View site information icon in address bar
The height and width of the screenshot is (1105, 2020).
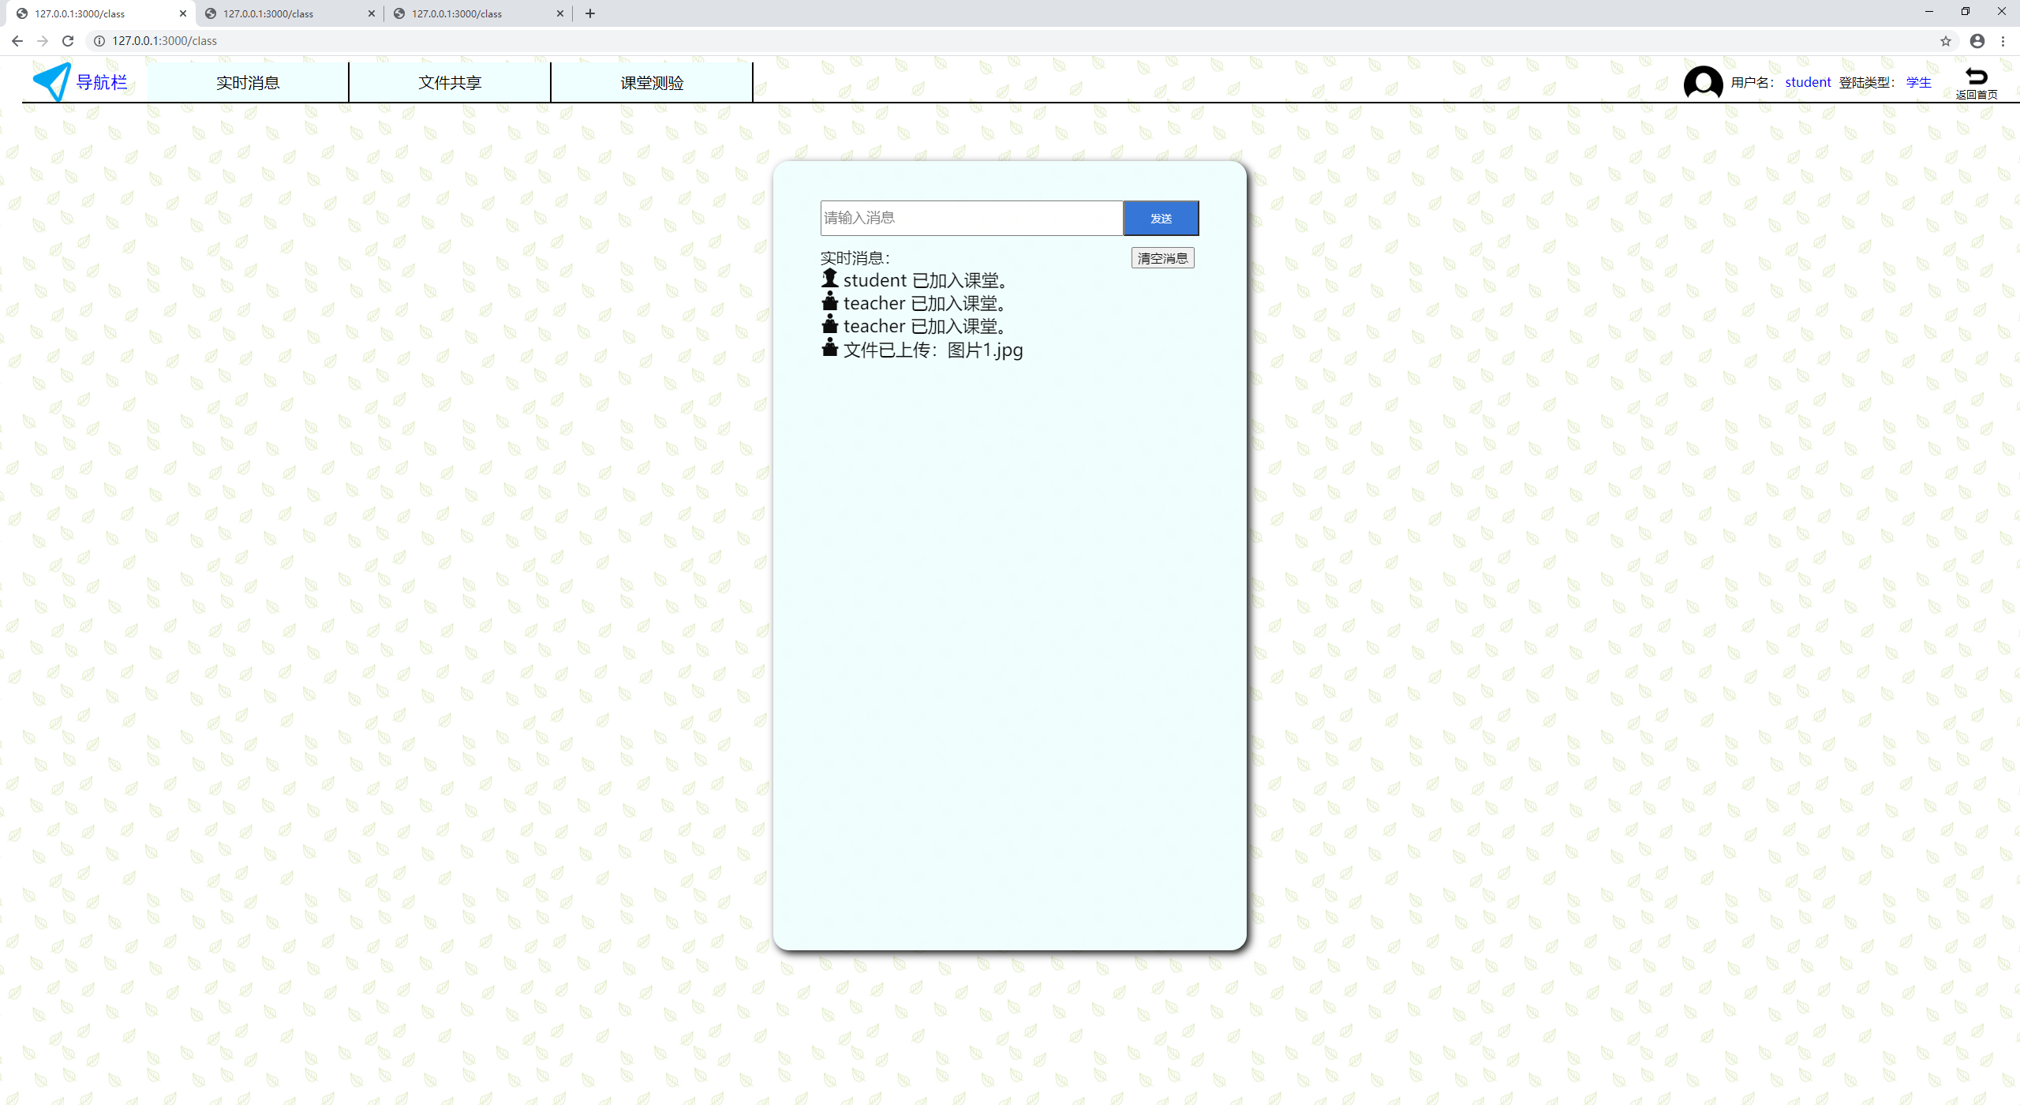pos(99,41)
